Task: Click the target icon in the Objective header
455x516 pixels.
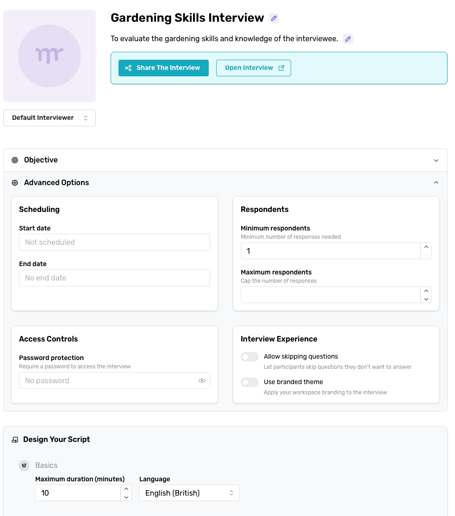Action: point(14,160)
